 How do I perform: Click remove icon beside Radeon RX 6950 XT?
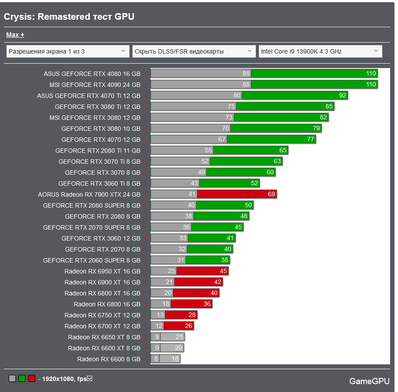tap(144, 271)
